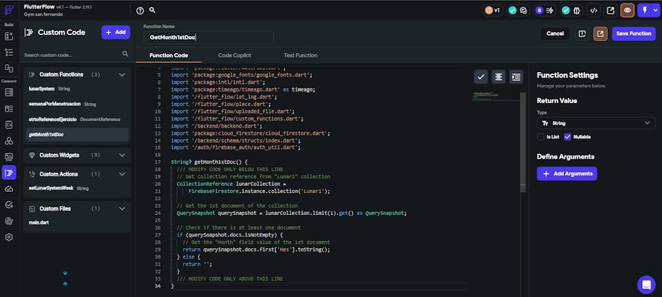Image resolution: width=662 pixels, height=297 pixels.
Task: Click the preview eye icon
Action: click(626, 11)
